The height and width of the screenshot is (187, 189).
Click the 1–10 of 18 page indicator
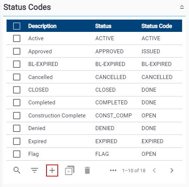134,170
